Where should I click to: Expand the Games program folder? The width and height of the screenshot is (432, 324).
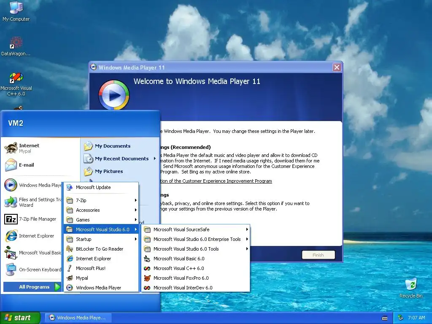[x=101, y=219]
